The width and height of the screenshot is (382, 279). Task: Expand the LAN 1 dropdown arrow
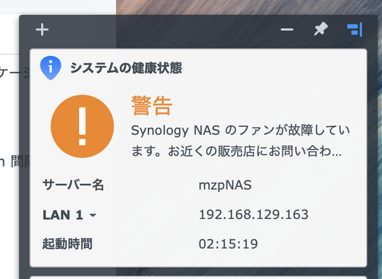point(93,215)
